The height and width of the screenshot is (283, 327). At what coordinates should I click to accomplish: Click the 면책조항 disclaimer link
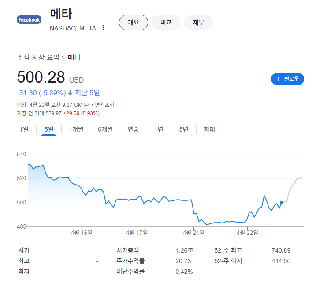coord(105,105)
